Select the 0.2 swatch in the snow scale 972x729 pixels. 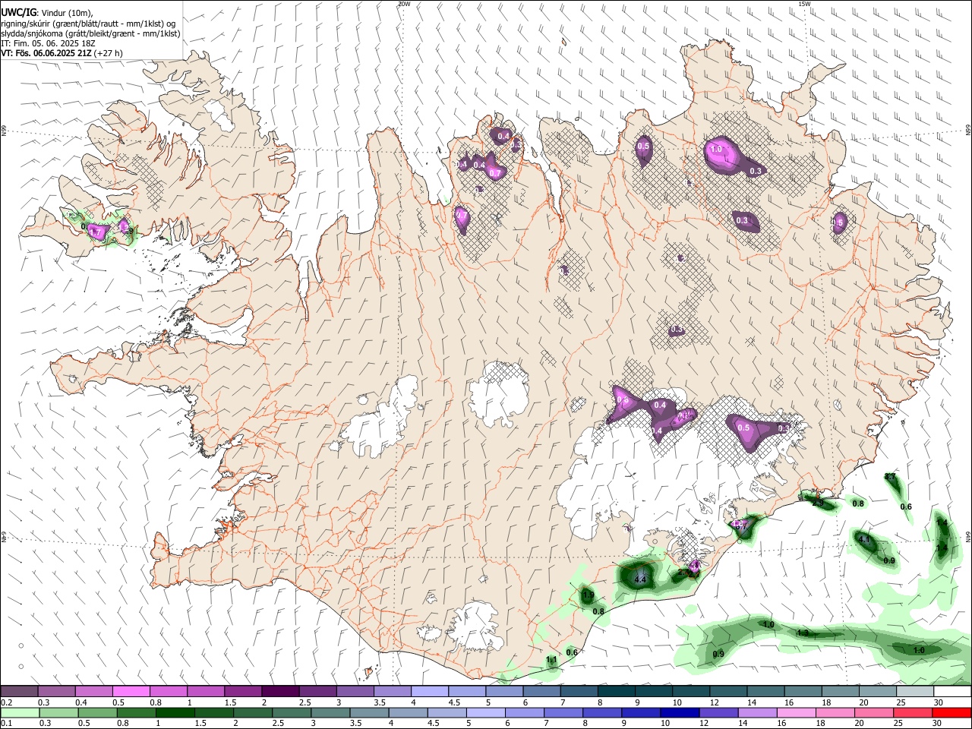click(19, 692)
